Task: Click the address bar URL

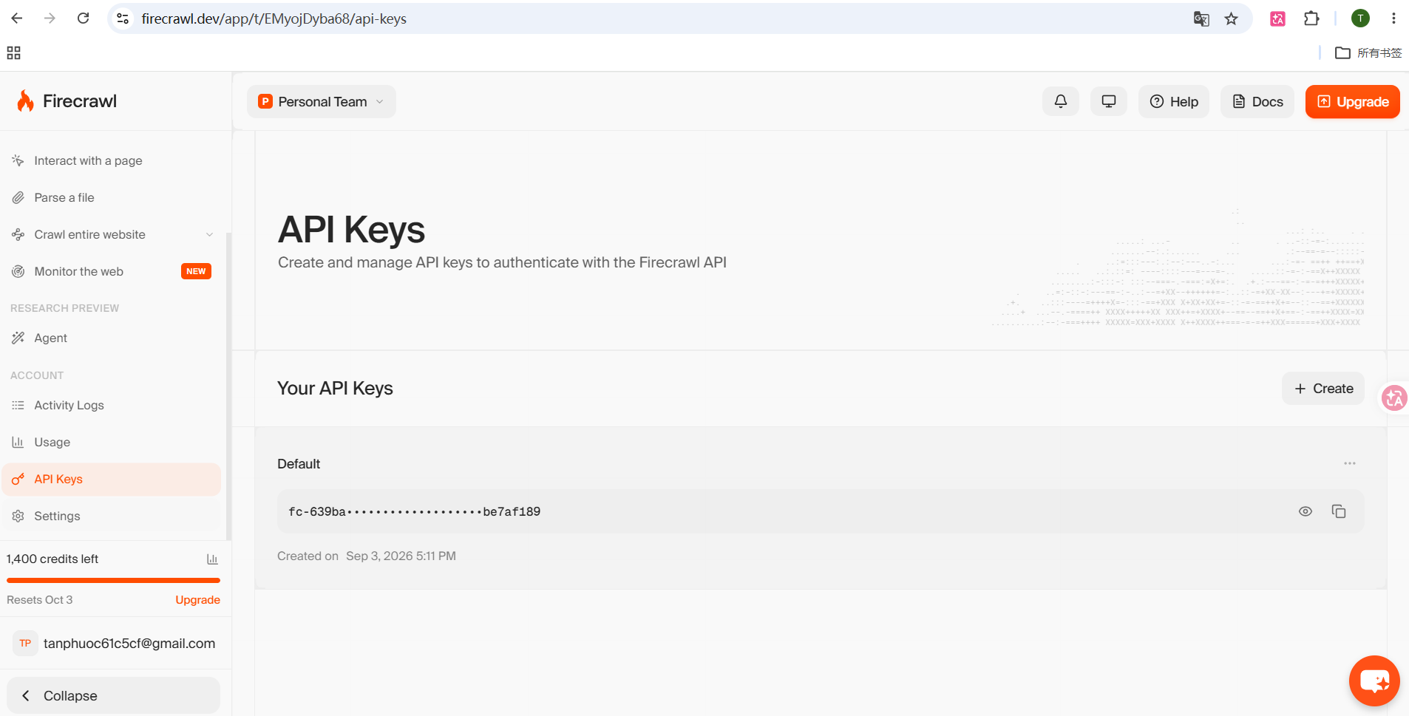Action: pyautogui.click(x=274, y=18)
